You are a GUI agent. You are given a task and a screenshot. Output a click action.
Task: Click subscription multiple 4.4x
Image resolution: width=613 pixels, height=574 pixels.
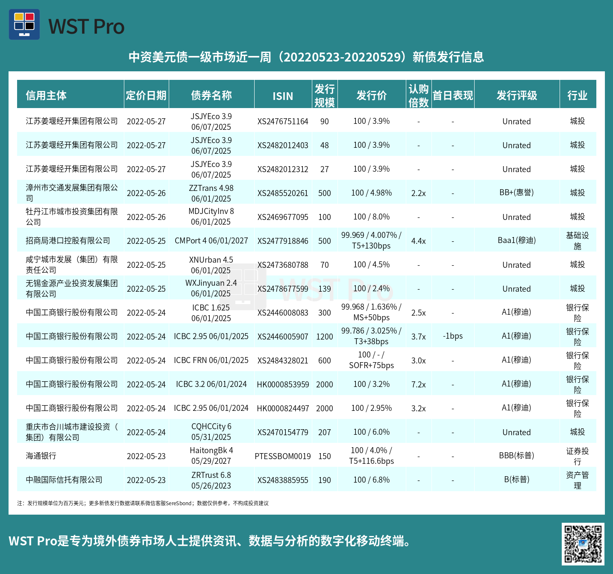419,241
